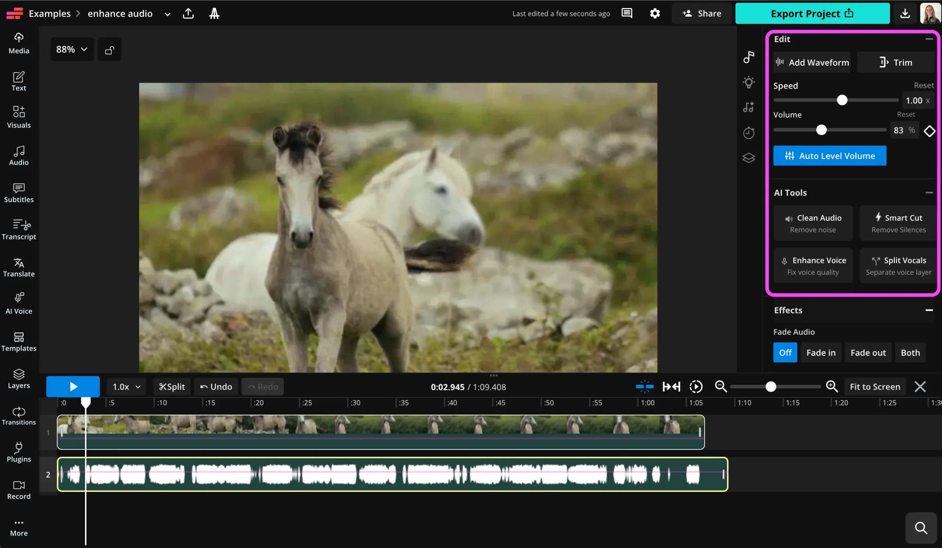Open the Transcript sidebar tool
The height and width of the screenshot is (548, 942).
click(x=19, y=229)
